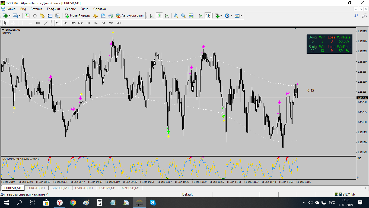The image size is (369, 208).
Task: Open the periods clock dropdown arrow
Action: coord(231,16)
